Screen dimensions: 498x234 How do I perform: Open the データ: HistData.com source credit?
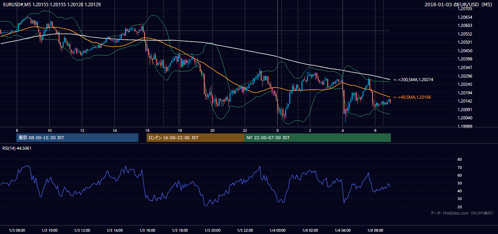(462, 213)
